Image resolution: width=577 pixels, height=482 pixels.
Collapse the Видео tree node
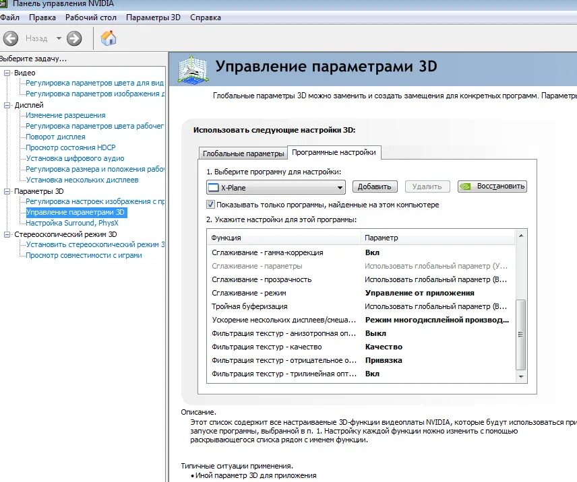7,73
